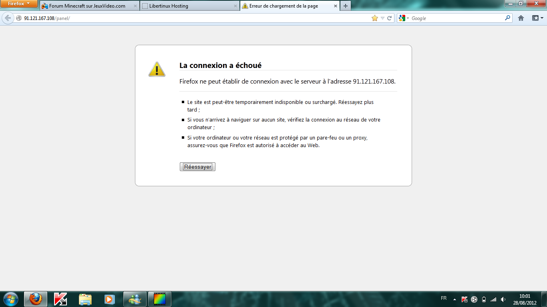
Task: Open the clock showing 10:01 28/08/2012
Action: point(525,299)
